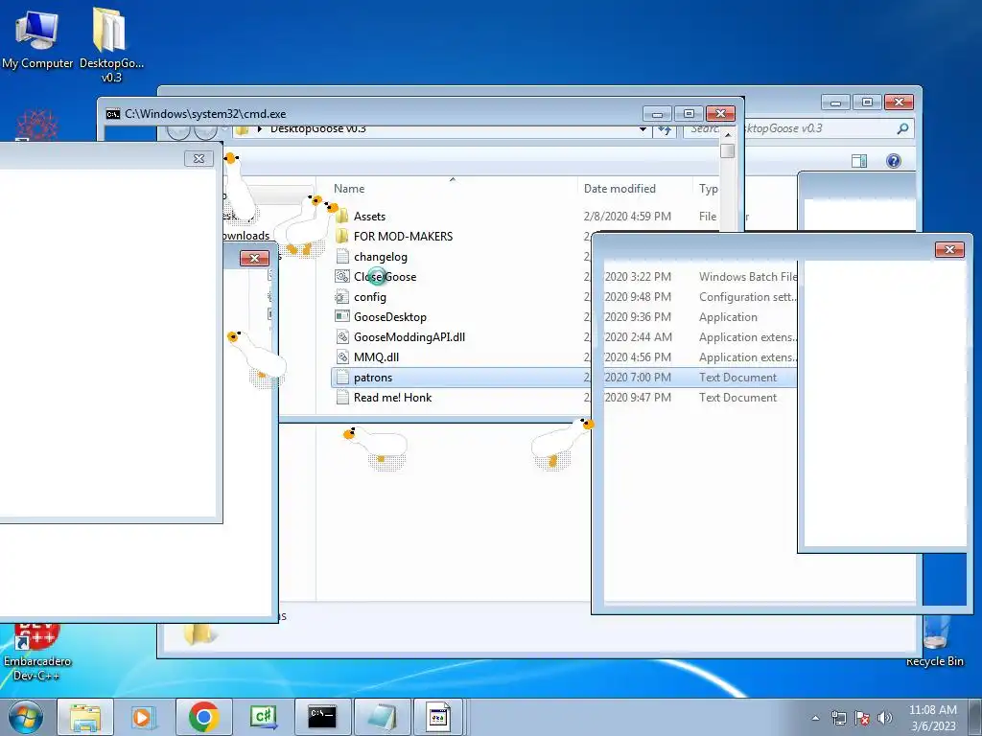This screenshot has height=736, width=982.
Task: Close the small window with red X near Downloads
Action: point(254,258)
